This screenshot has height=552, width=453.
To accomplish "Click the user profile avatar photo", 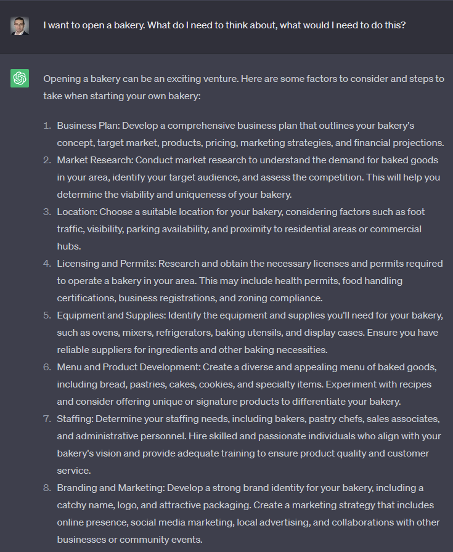I will click(x=20, y=26).
